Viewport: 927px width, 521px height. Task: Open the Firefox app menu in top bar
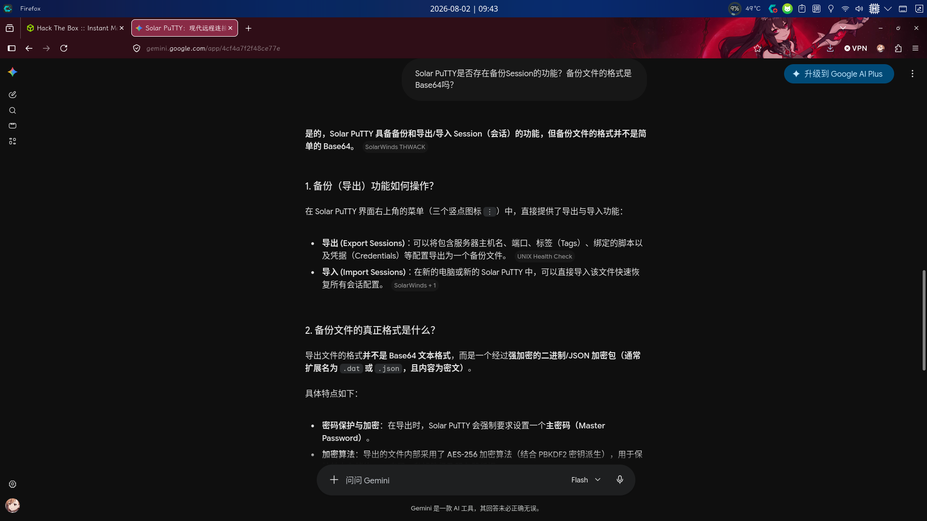pyautogui.click(x=30, y=9)
